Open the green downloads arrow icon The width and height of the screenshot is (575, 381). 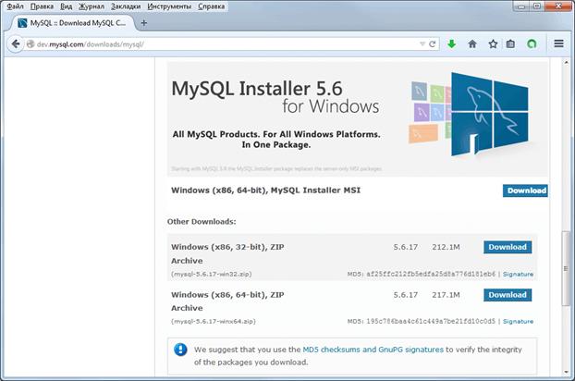[452, 44]
